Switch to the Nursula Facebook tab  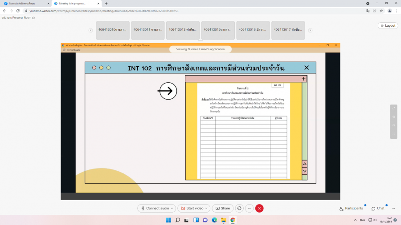pos(25,3)
